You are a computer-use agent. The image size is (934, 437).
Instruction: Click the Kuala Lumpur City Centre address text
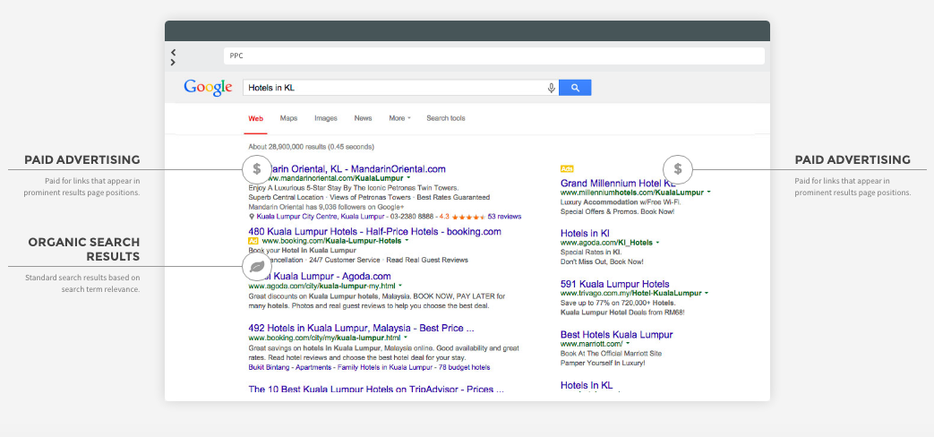tap(321, 217)
